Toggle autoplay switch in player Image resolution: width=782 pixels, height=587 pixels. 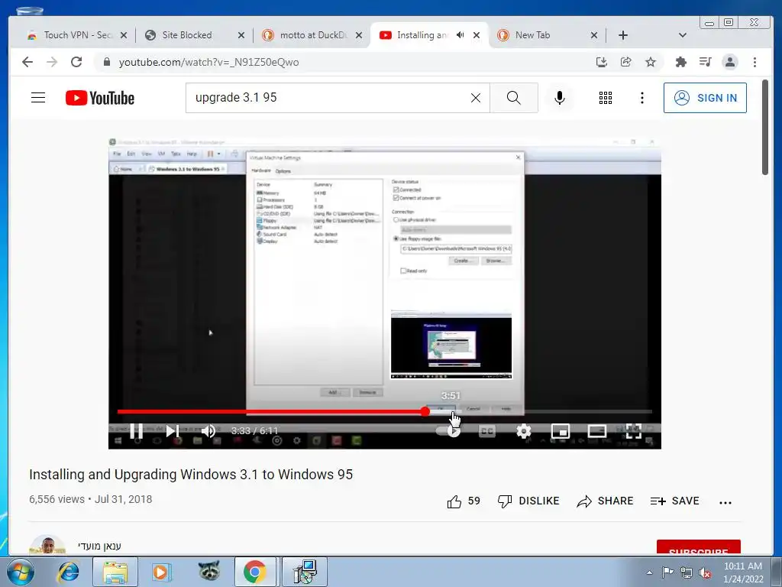(x=448, y=431)
